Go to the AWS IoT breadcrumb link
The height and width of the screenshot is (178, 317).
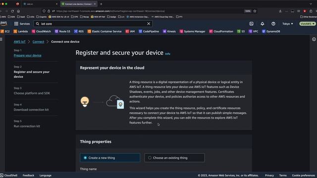[20, 42]
